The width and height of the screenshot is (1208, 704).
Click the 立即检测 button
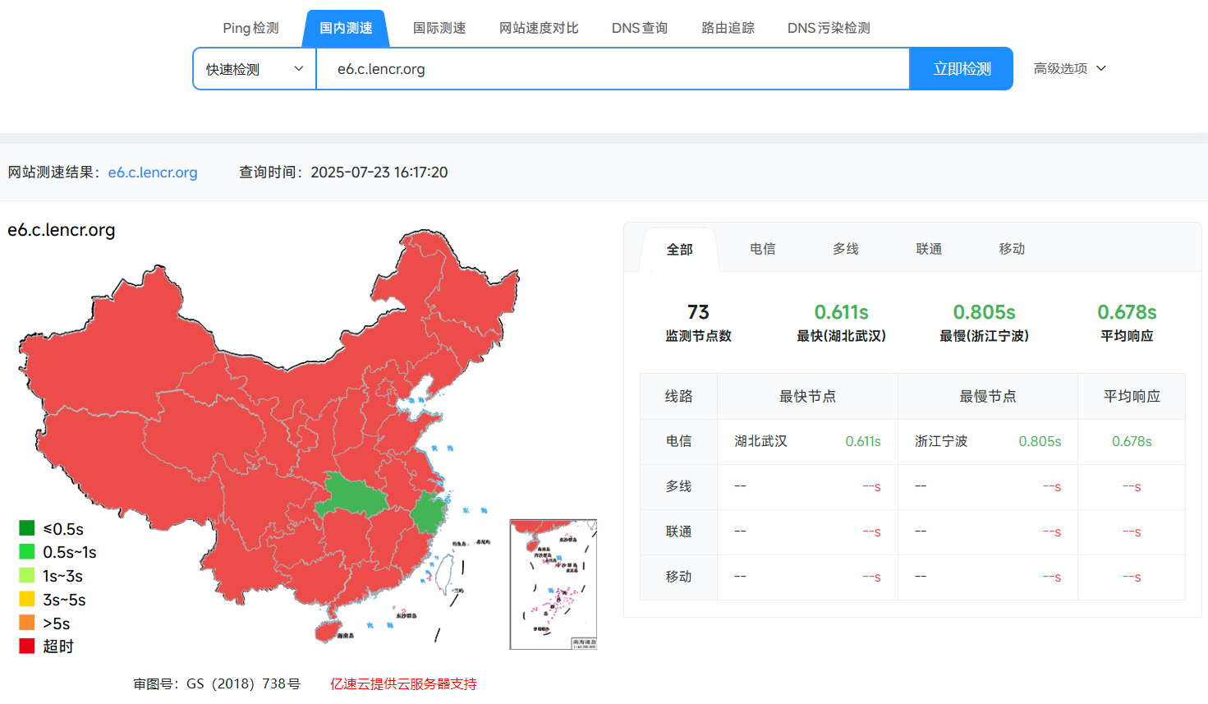coord(961,68)
